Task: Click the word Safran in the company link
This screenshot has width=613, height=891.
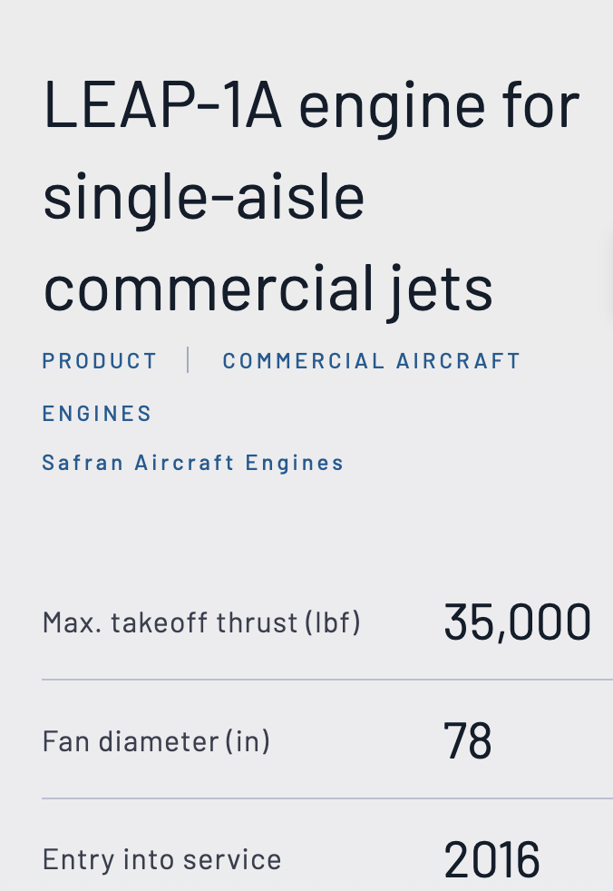Action: tap(83, 463)
